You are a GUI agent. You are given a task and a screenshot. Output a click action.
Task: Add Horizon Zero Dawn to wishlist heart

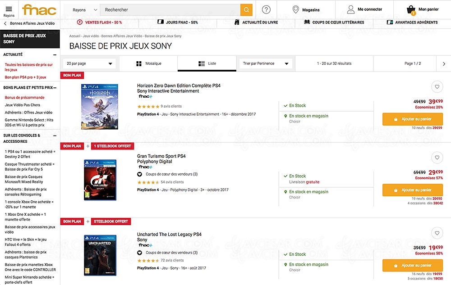point(437,87)
